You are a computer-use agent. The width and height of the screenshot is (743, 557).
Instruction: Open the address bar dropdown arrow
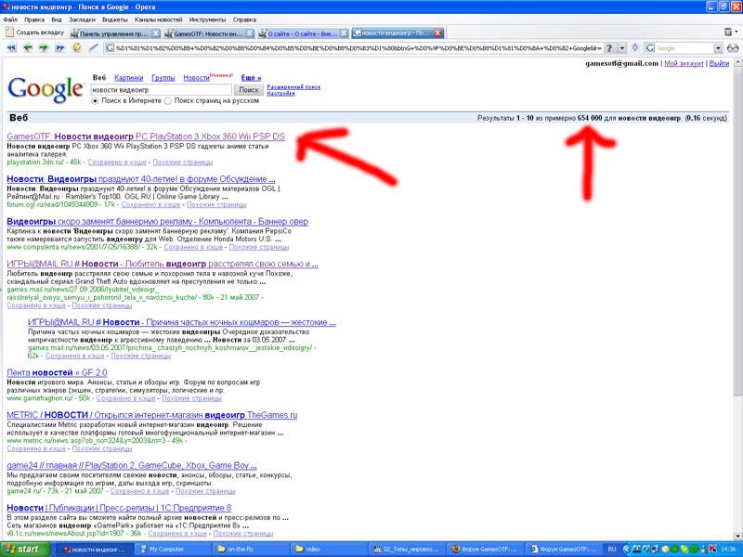click(622, 48)
